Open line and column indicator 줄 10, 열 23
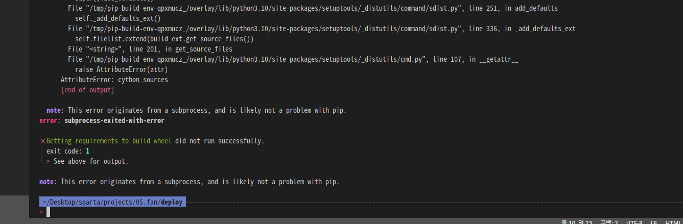The height and width of the screenshot is (224, 683). 576,222
